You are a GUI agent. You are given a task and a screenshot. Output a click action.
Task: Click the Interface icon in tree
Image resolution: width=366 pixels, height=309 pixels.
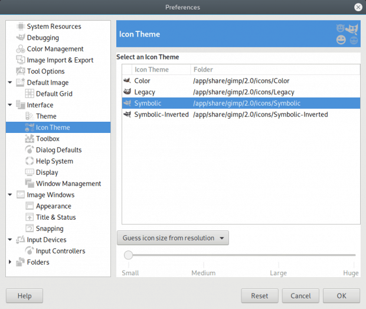pyautogui.click(x=21, y=105)
